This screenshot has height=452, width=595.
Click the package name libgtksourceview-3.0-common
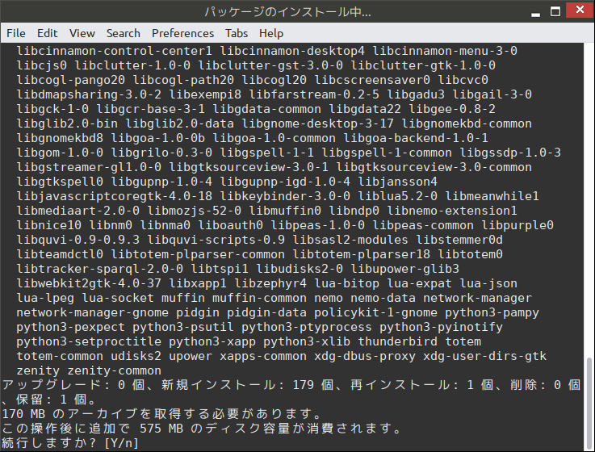434,167
